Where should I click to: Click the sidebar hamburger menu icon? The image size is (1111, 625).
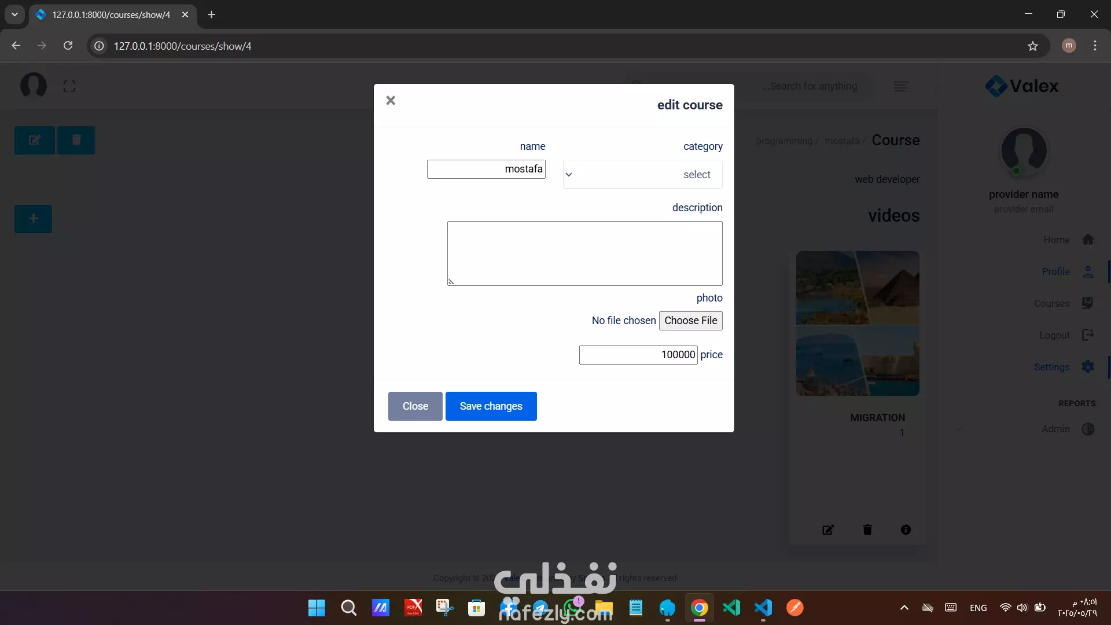click(x=901, y=86)
